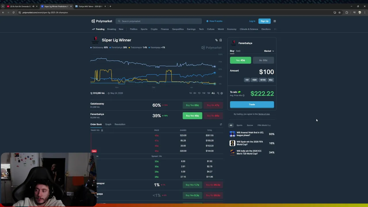Open the Resolution tab
This screenshot has height=207, width=368.
(x=120, y=124)
